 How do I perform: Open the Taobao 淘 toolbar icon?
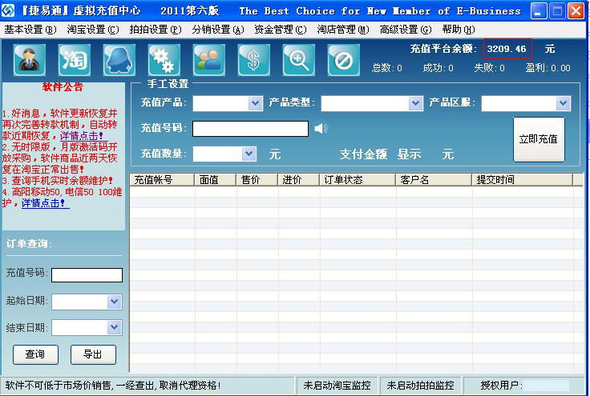point(74,60)
